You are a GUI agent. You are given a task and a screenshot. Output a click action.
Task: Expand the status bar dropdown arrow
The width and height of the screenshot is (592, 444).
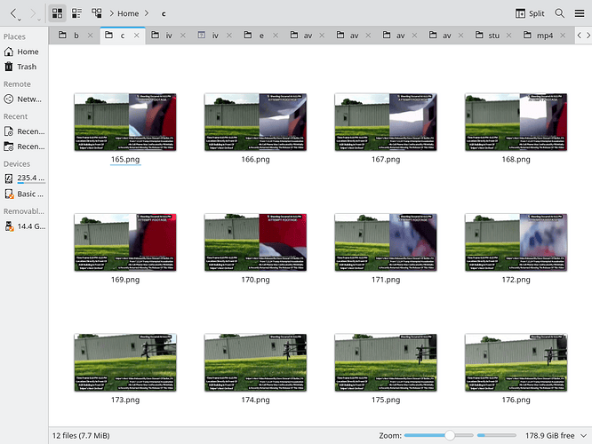[584, 436]
